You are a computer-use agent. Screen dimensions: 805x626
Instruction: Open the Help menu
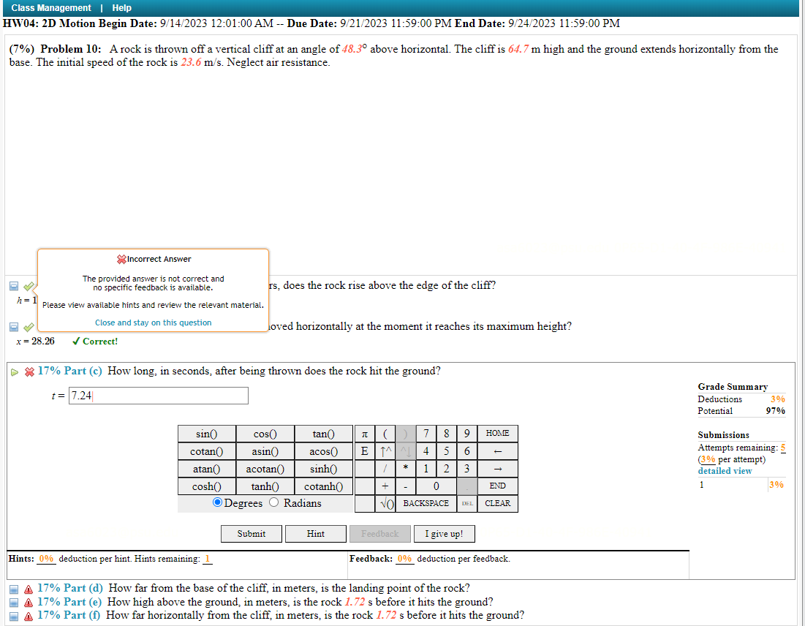[121, 8]
